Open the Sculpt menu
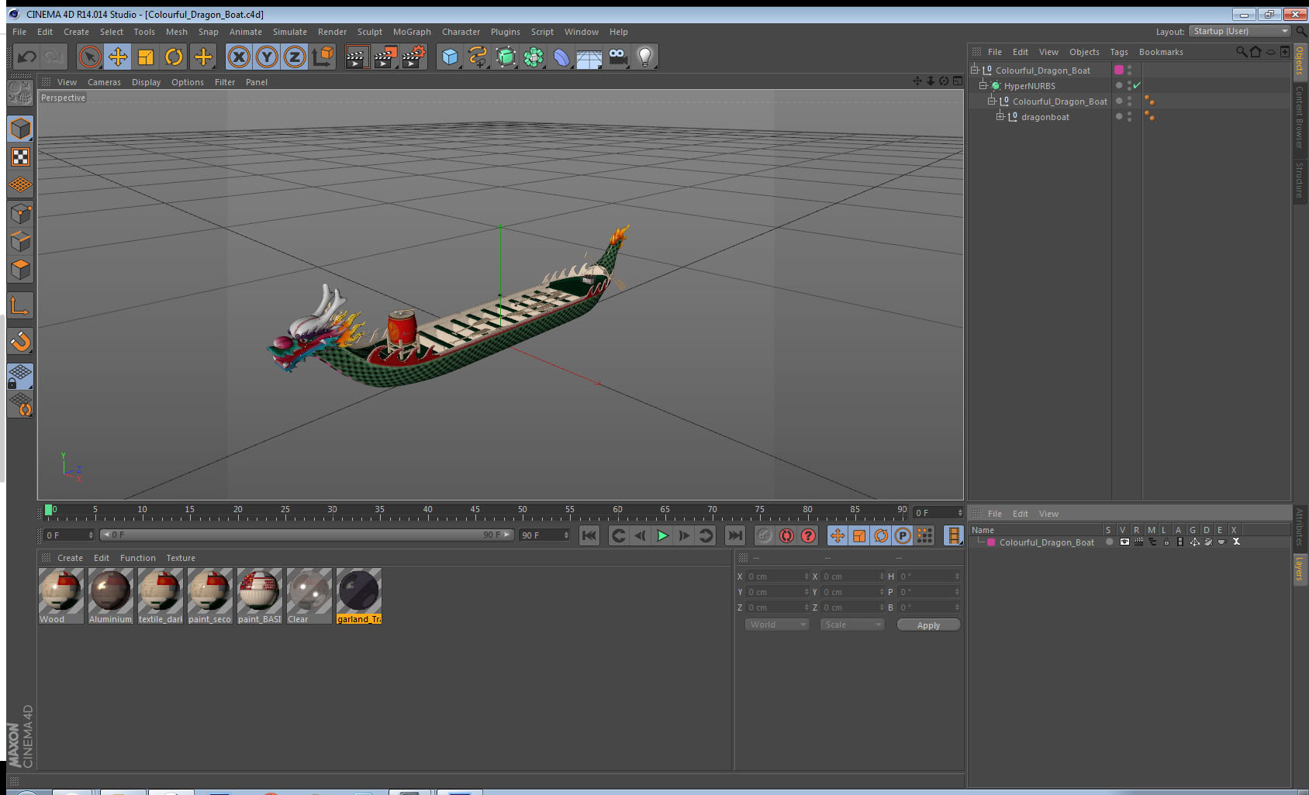1309x795 pixels. [370, 32]
